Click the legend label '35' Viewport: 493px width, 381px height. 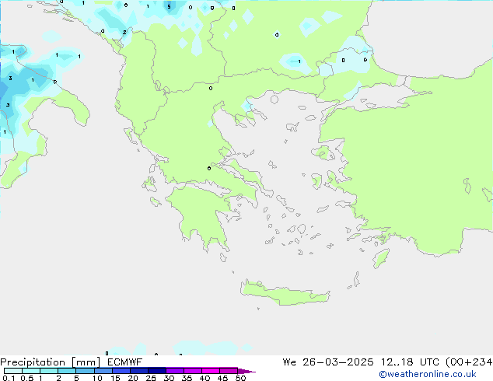pyautogui.click(x=187, y=378)
